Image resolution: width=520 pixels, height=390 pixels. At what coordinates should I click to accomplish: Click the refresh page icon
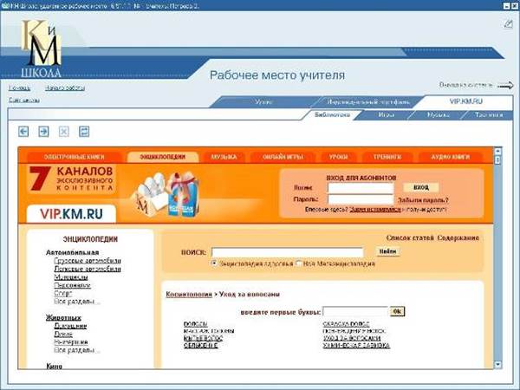pyautogui.click(x=84, y=131)
